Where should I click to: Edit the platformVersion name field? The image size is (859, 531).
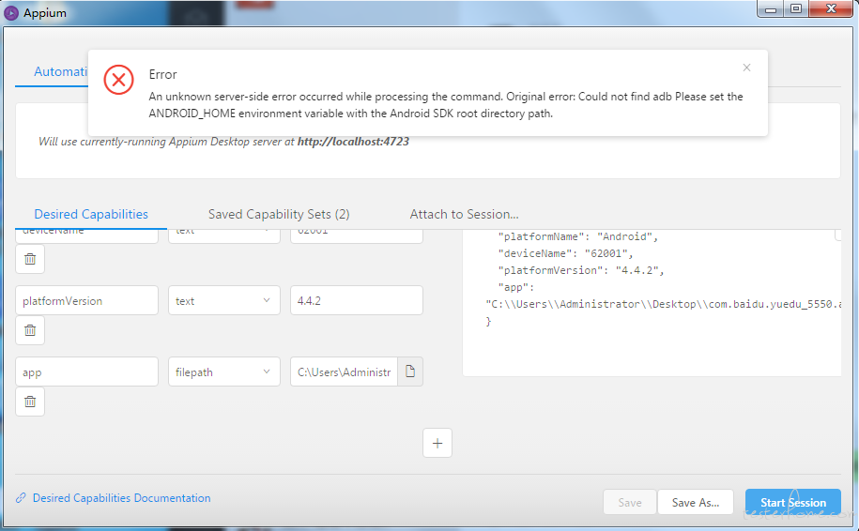tap(86, 300)
